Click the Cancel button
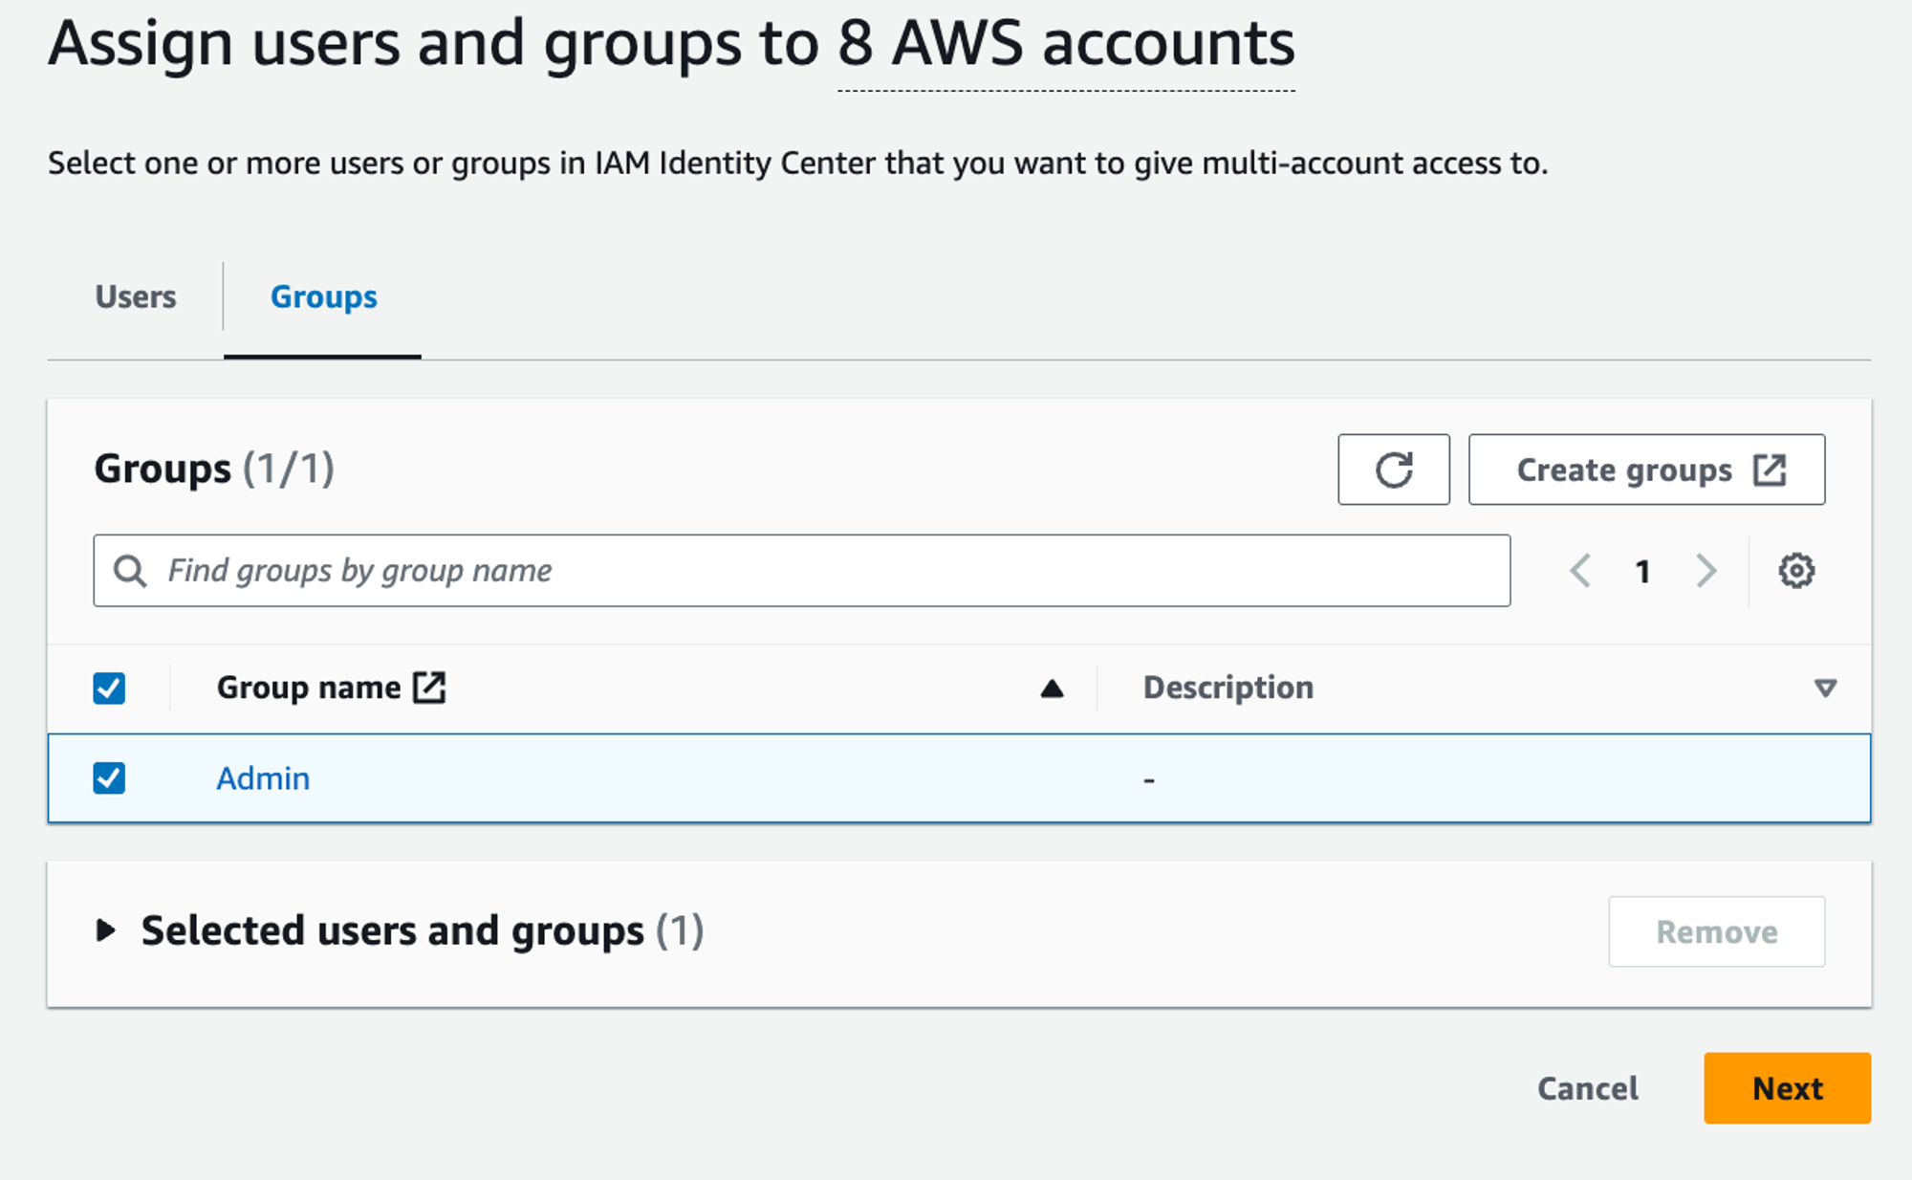Screen dimensions: 1912x1180 [1587, 1088]
